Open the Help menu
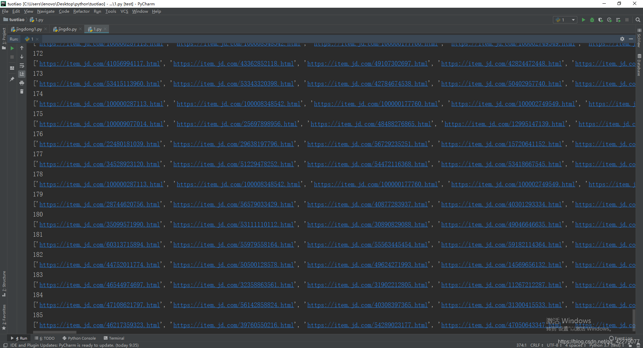This screenshot has width=643, height=348. [x=156, y=11]
